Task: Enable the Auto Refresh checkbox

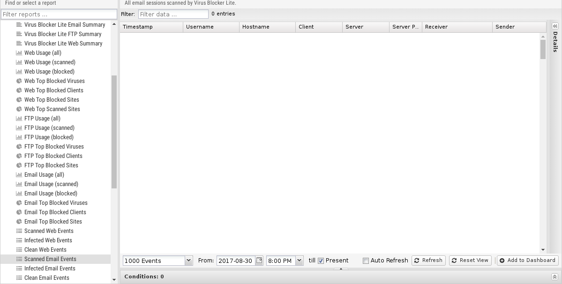Action: tap(366, 261)
